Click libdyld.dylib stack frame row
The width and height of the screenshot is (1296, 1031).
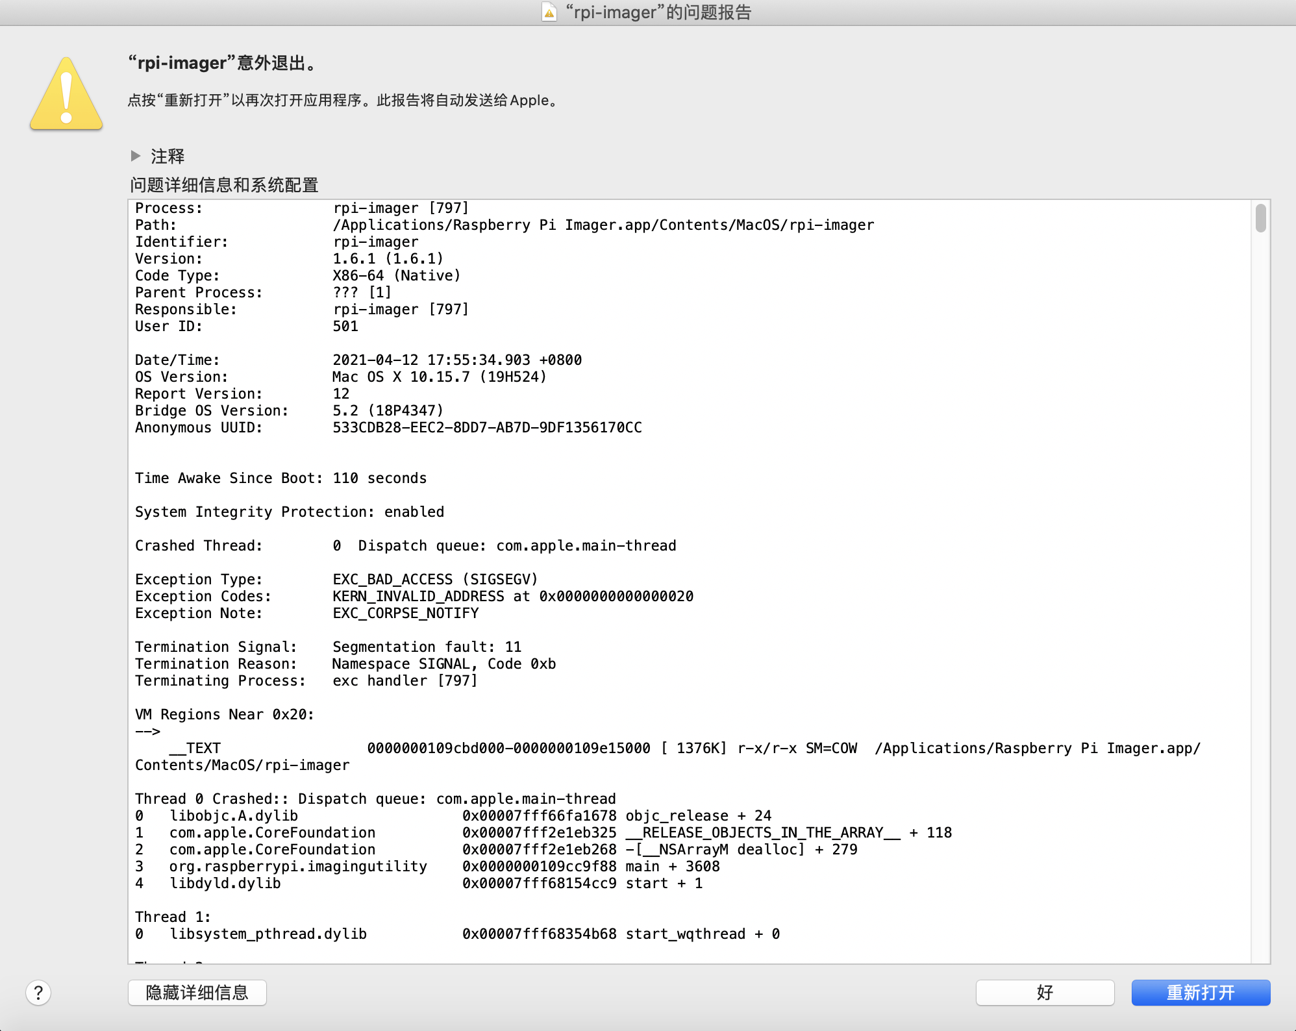[419, 884]
